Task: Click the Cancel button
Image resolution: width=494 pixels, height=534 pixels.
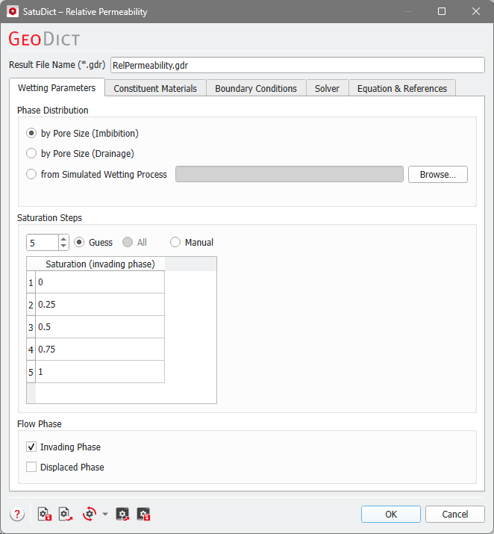Action: tap(455, 514)
